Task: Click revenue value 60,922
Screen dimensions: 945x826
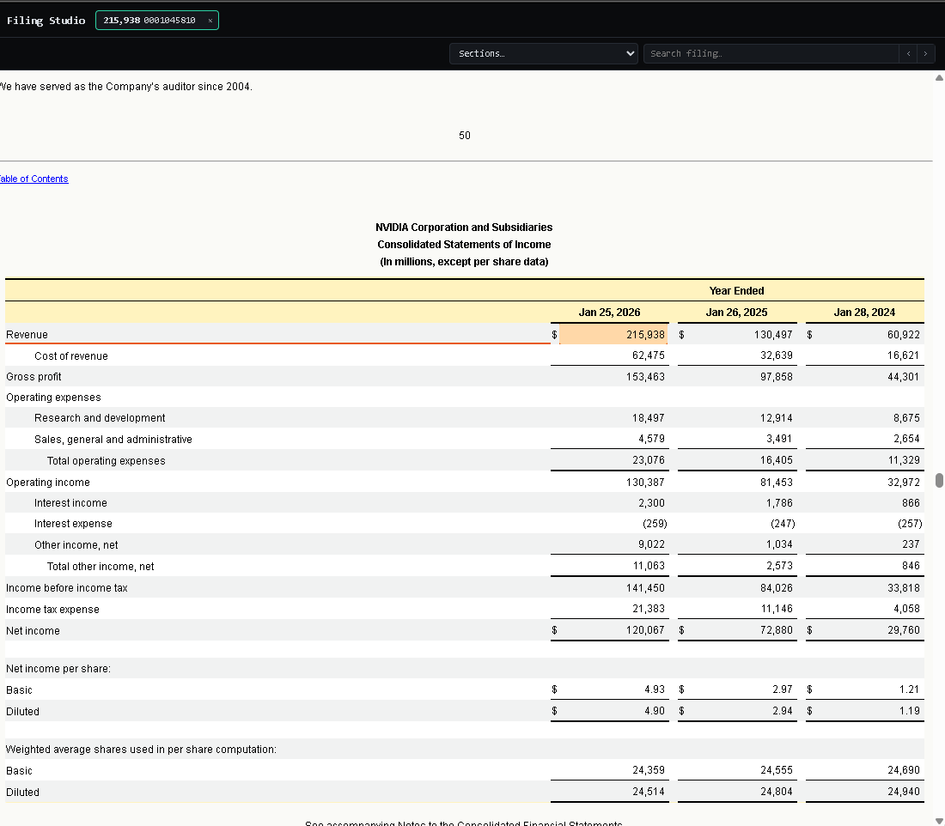Action: point(904,335)
